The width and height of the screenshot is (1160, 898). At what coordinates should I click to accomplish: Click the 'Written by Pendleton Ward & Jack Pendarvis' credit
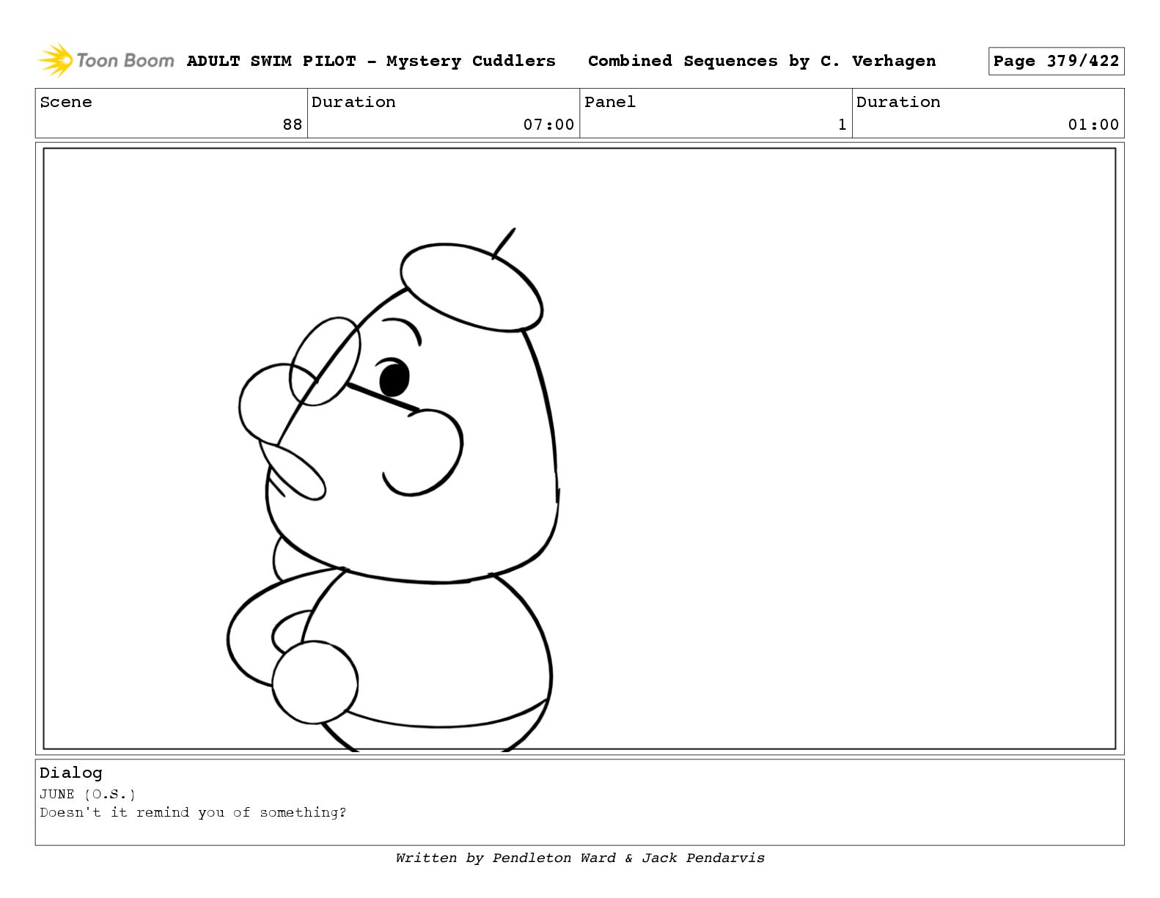(x=580, y=858)
